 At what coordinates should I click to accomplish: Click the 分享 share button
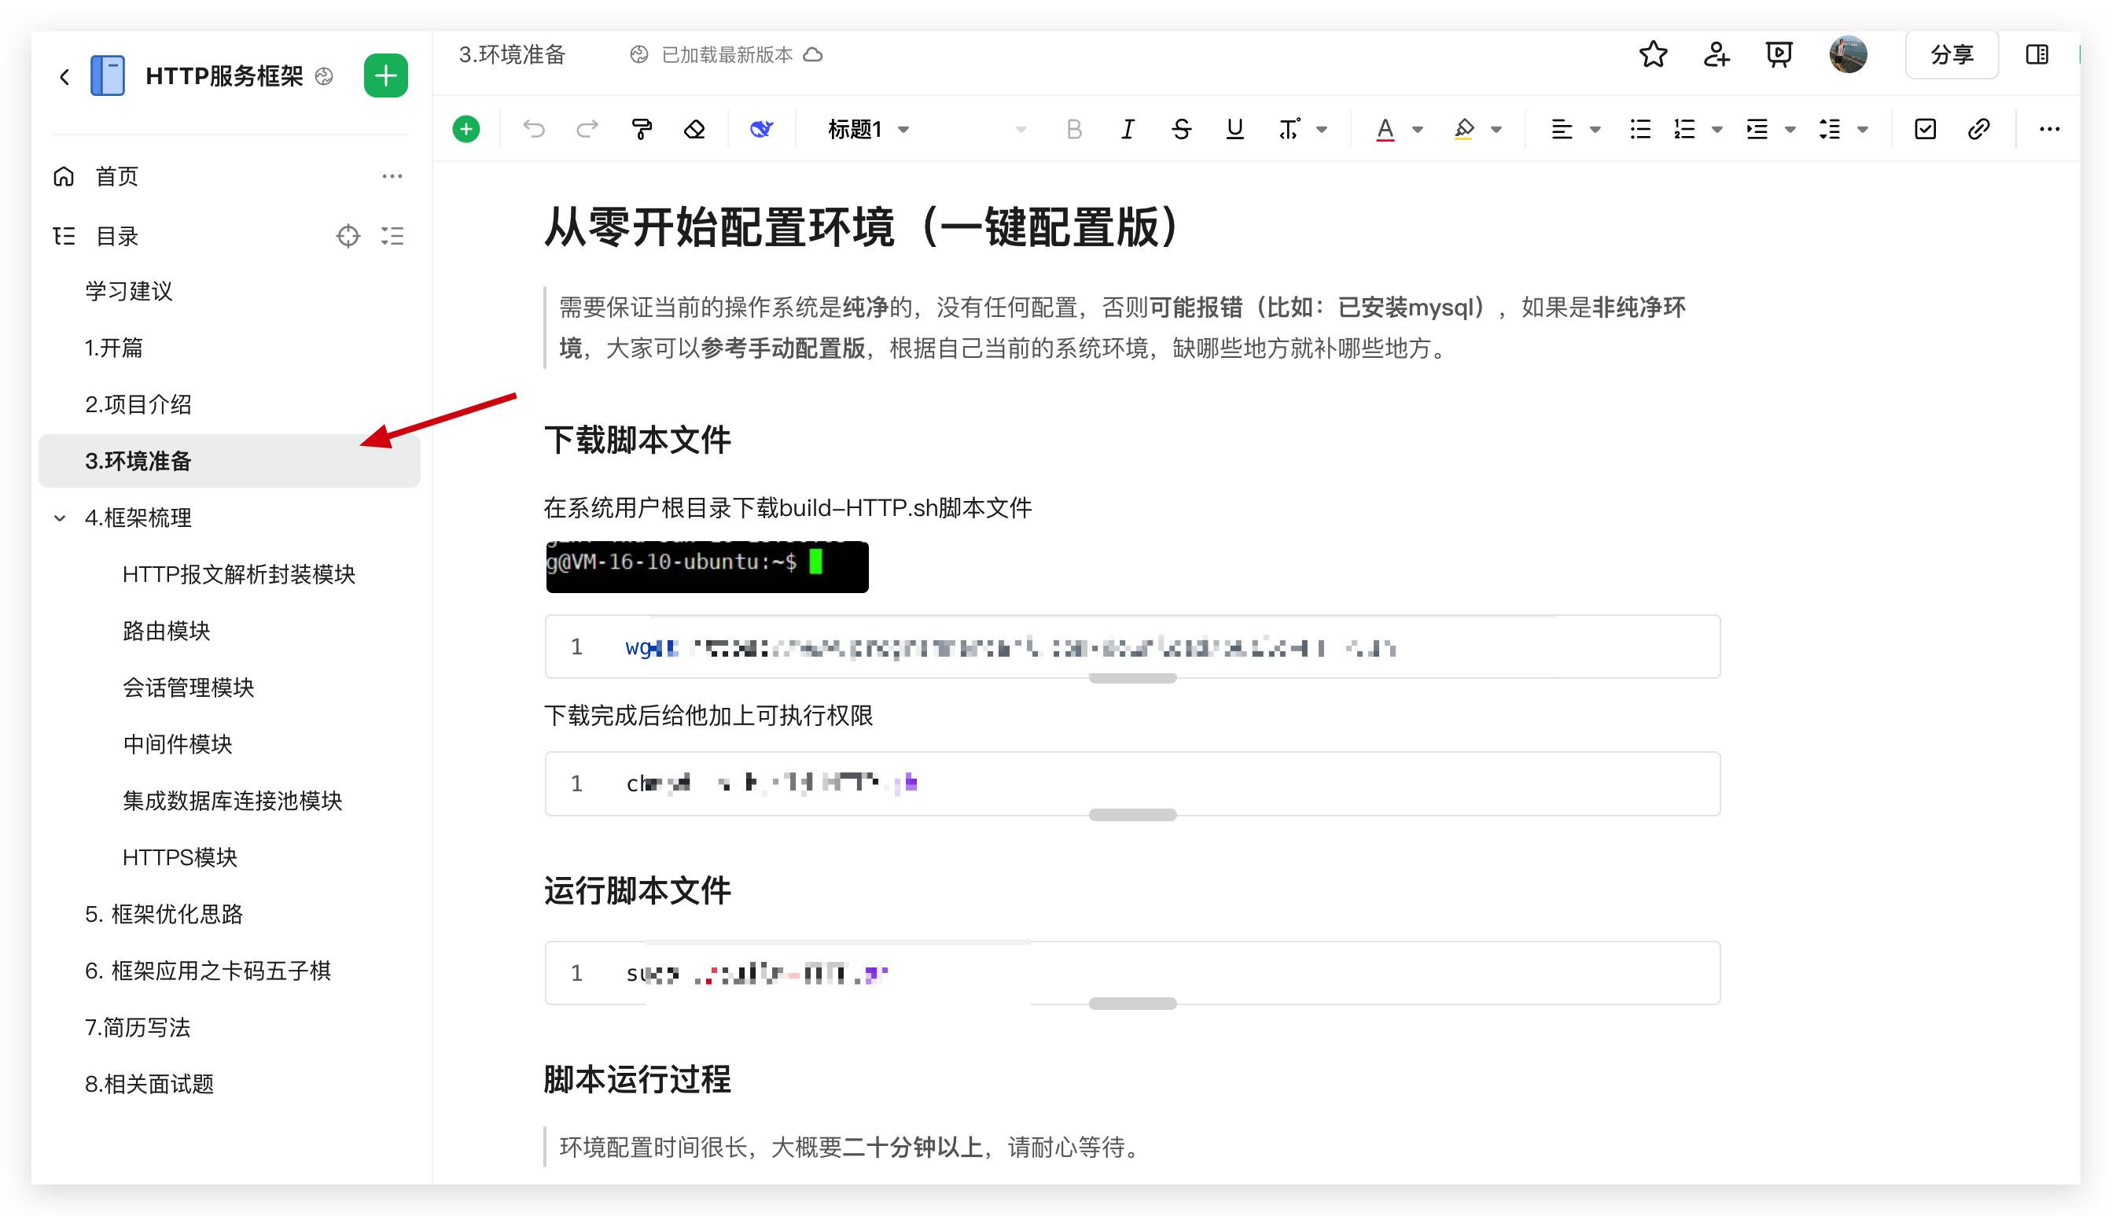(x=1952, y=54)
